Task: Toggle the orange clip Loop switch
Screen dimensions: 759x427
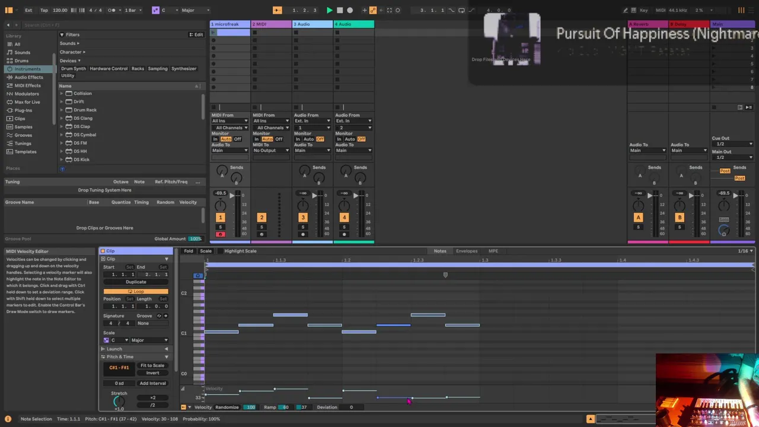Action: [136, 291]
